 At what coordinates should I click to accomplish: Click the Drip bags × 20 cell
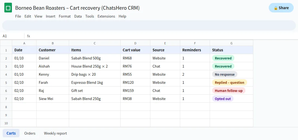95,74
